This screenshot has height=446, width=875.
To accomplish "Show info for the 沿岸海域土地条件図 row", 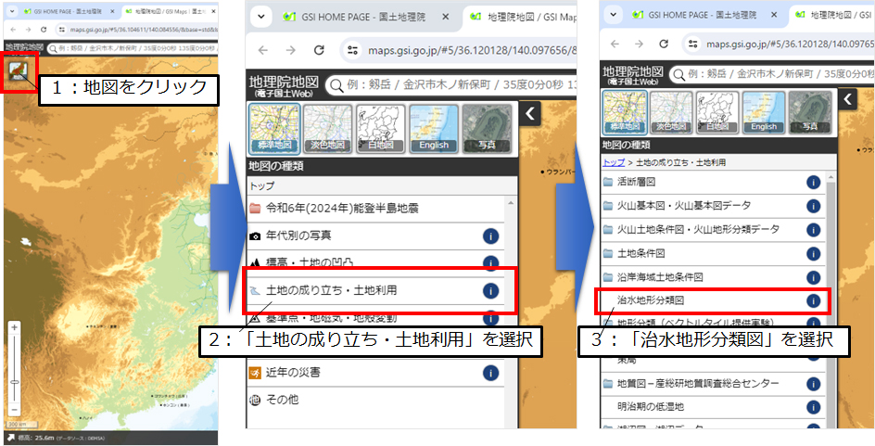I will pyautogui.click(x=813, y=277).
